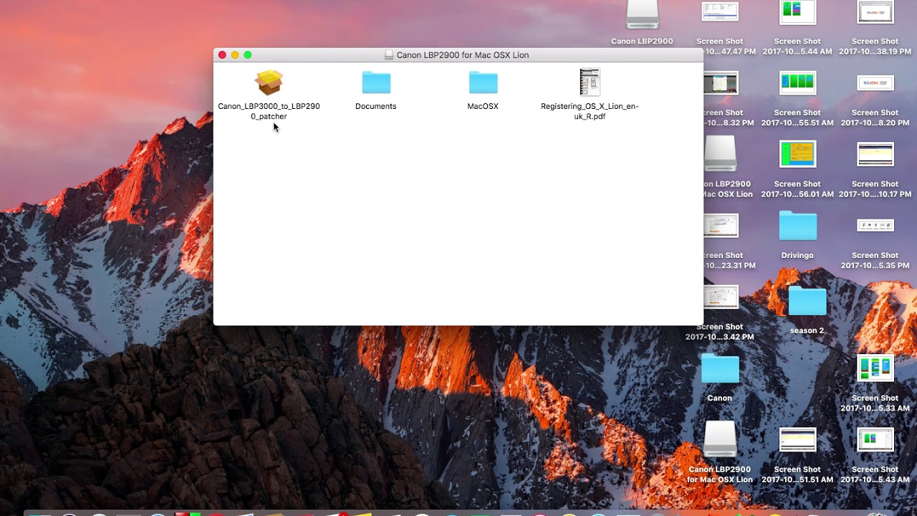Image resolution: width=917 pixels, height=516 pixels.
Task: Select the Canon LBP2900 disk at desktop top
Action: [x=642, y=14]
